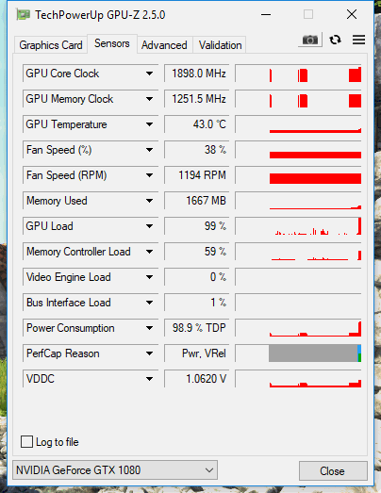Open the GPU Temperature sensor dropdown
The image size is (381, 493).
point(149,124)
